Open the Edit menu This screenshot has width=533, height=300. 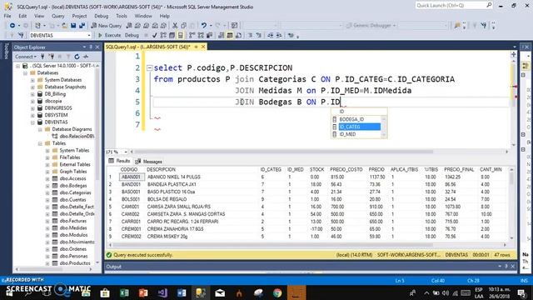22,16
